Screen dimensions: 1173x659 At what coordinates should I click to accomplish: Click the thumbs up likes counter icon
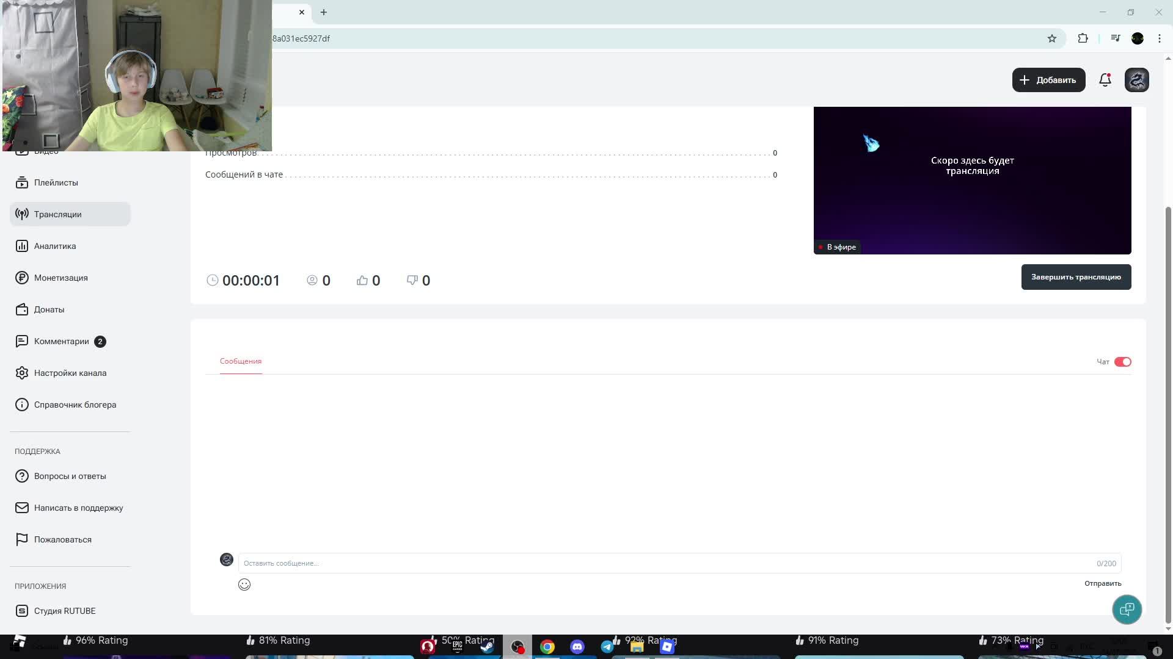point(362,280)
